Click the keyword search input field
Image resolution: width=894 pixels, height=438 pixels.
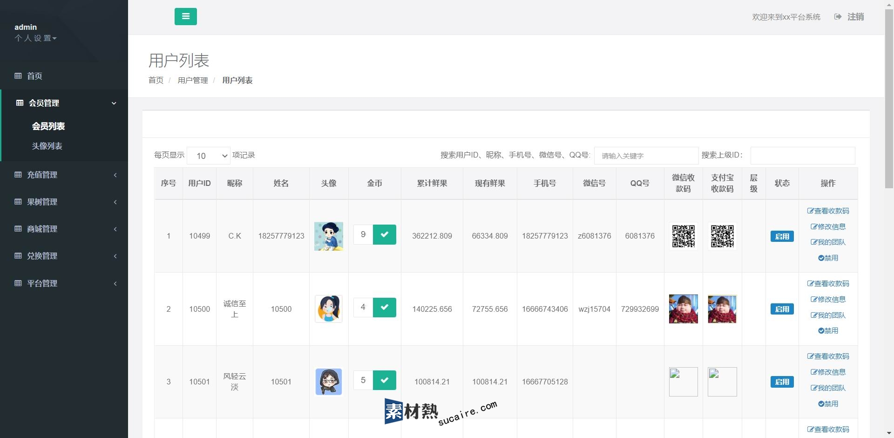(646, 156)
